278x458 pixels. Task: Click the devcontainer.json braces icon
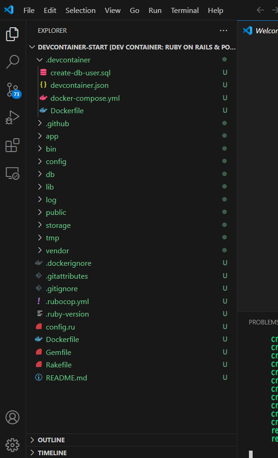click(x=43, y=85)
